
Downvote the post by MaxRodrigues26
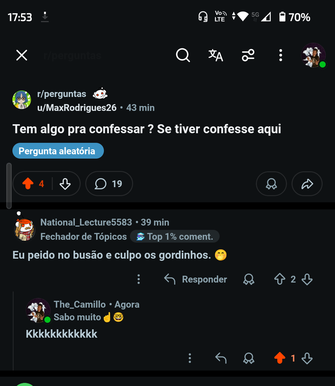[x=65, y=184]
